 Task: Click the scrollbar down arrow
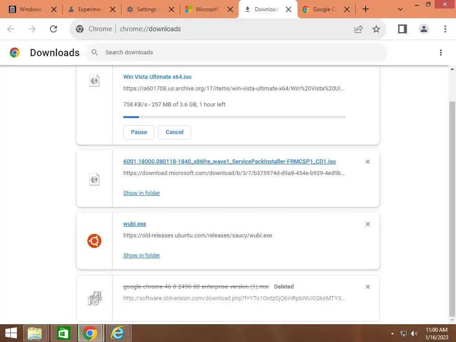(452, 321)
